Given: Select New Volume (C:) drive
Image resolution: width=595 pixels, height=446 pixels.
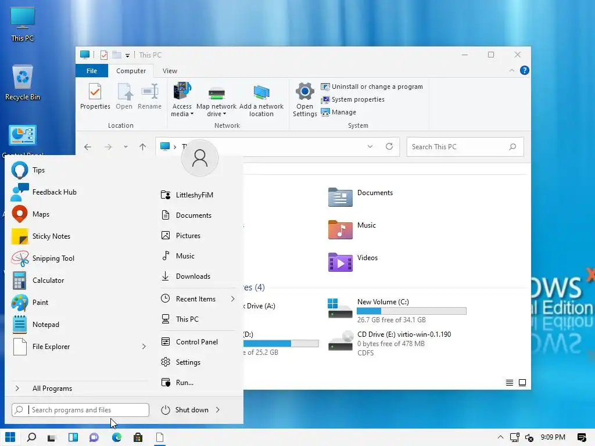Looking at the screenshot, I should (x=397, y=311).
